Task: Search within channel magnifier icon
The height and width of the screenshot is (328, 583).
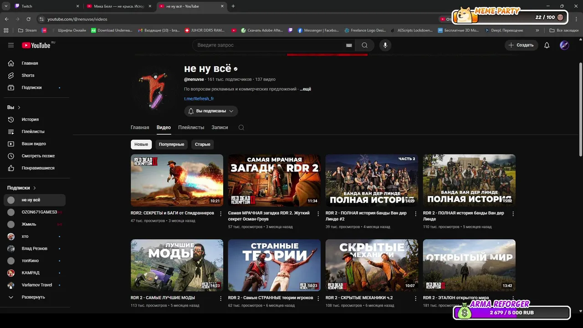Action: [x=241, y=128]
